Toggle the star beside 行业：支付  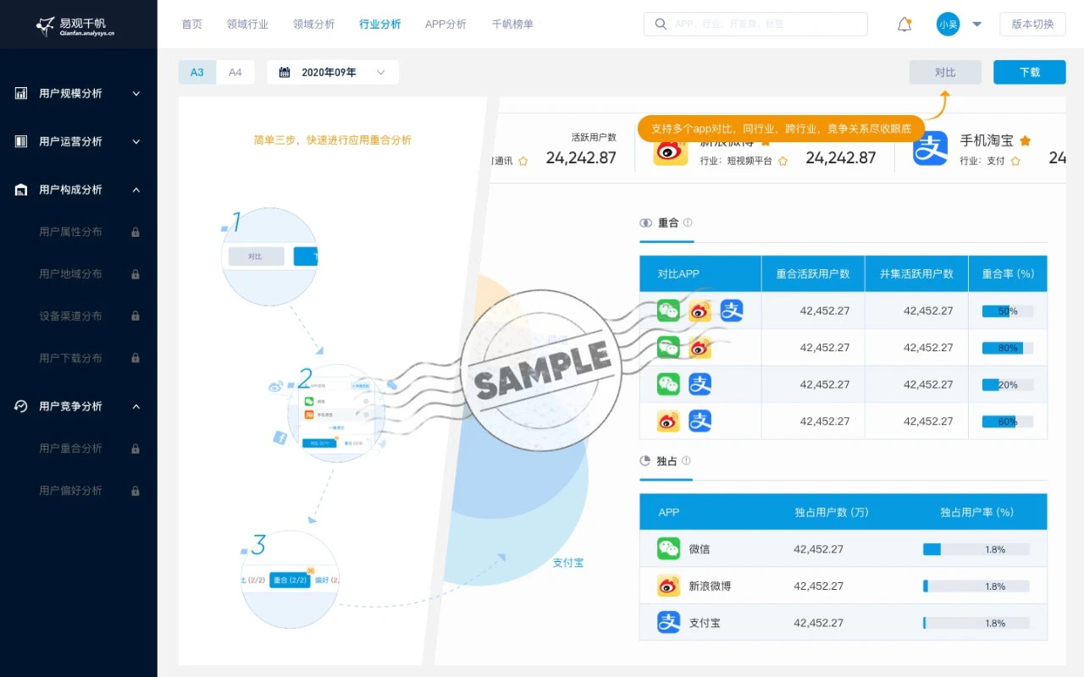1015,161
